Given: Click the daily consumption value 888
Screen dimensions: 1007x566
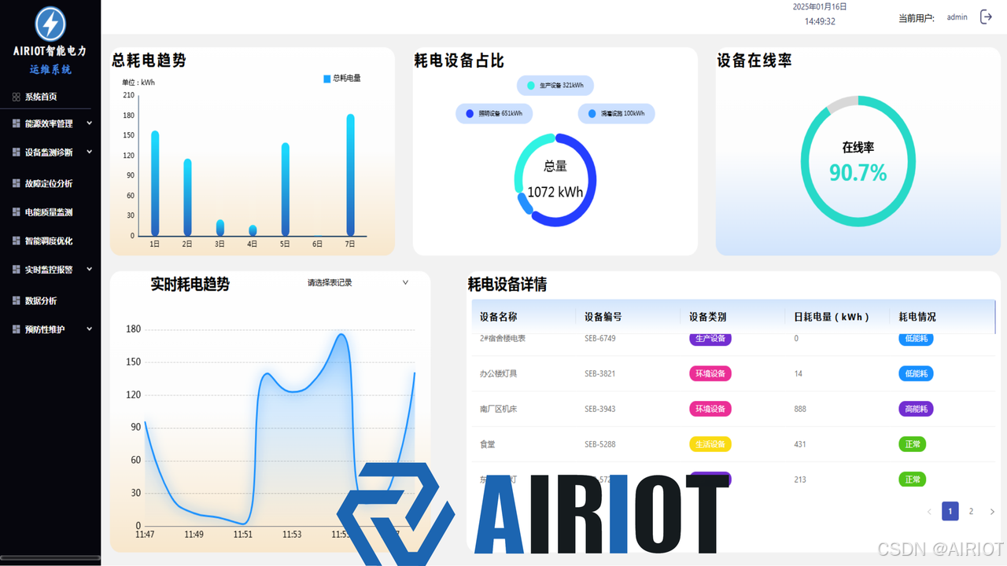Looking at the screenshot, I should tap(800, 409).
